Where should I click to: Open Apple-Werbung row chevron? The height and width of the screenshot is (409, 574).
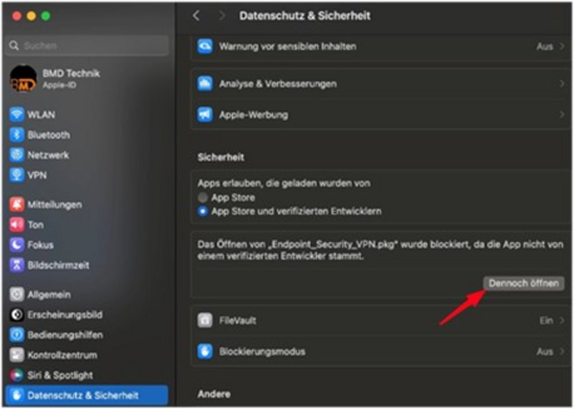[x=562, y=115]
